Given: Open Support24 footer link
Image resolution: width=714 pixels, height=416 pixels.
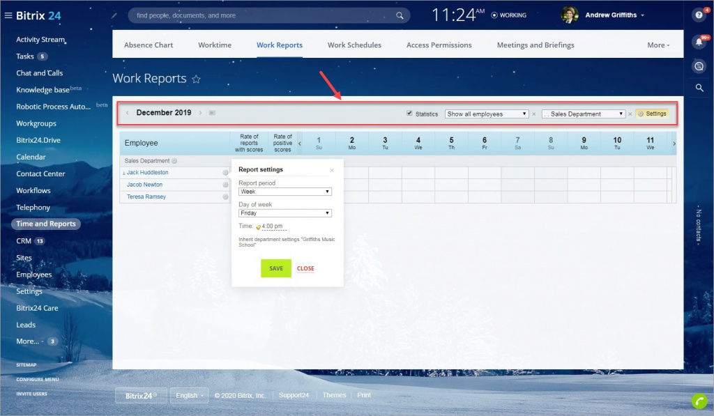Looking at the screenshot, I should (294, 396).
